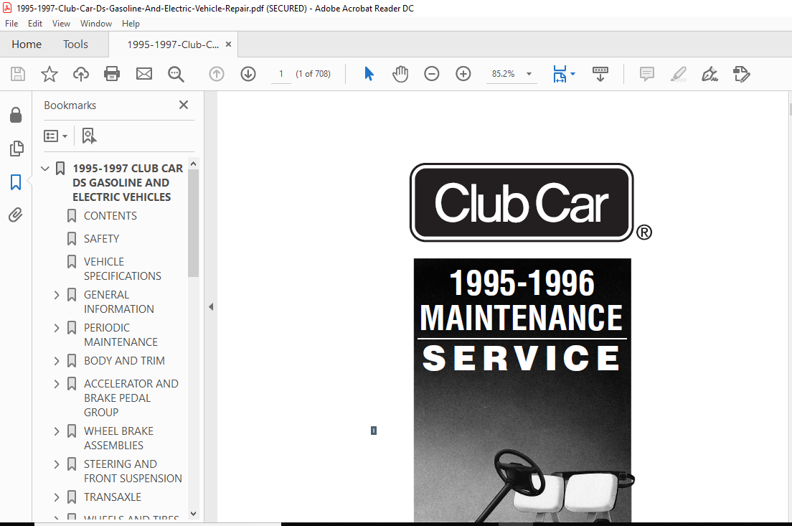
Task: Click the (1 of 708) page count text
Action: point(313,74)
